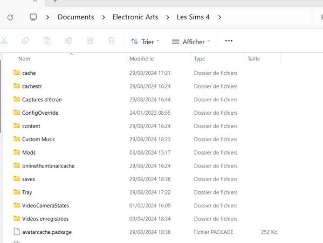Navigate to Electronic Arts in the breadcrumb

click(135, 17)
